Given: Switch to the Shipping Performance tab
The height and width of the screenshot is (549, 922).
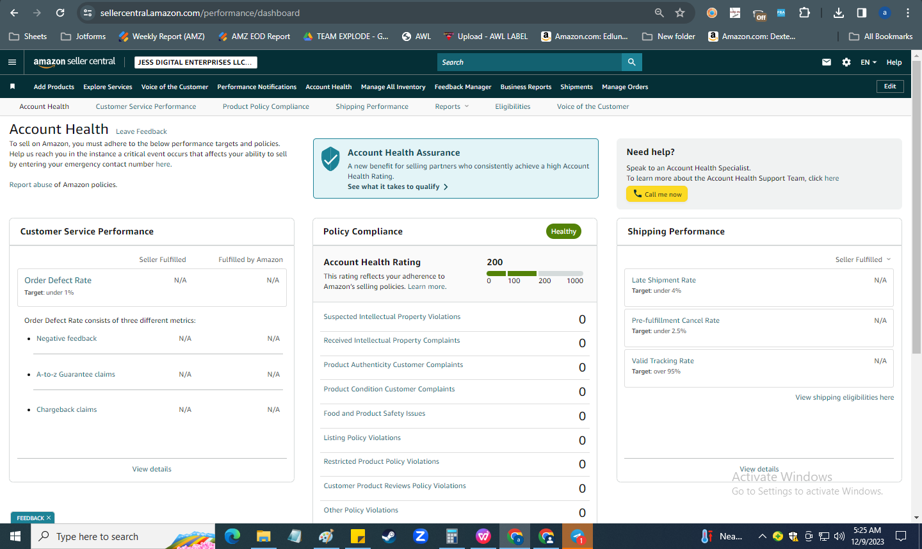Looking at the screenshot, I should [372, 106].
